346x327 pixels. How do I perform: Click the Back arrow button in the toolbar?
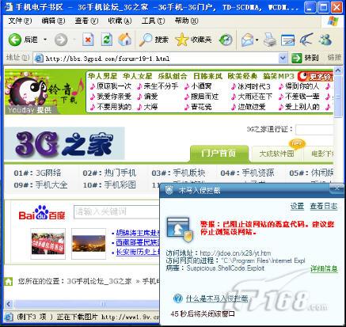(15, 40)
